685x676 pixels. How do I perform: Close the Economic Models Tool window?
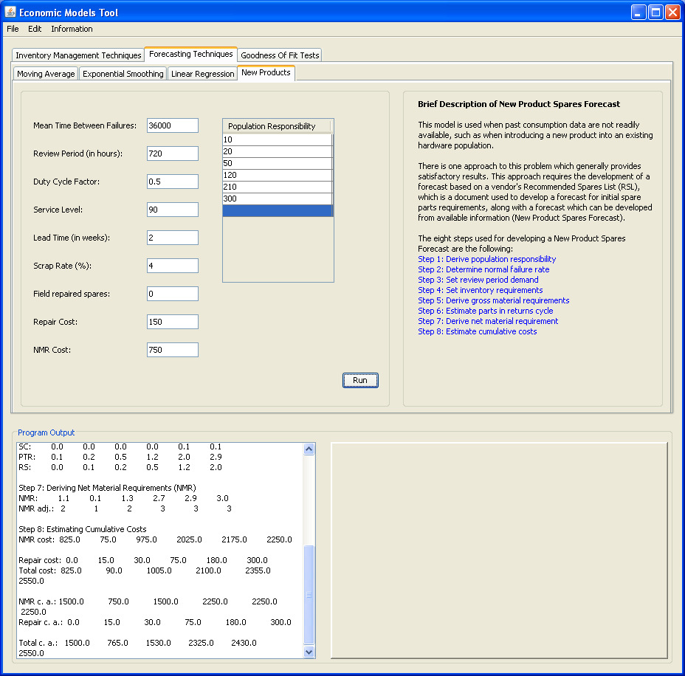coord(672,13)
